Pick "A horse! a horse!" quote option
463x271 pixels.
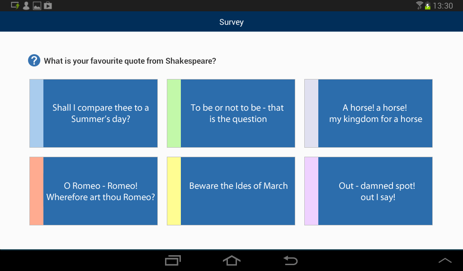pyautogui.click(x=375, y=113)
